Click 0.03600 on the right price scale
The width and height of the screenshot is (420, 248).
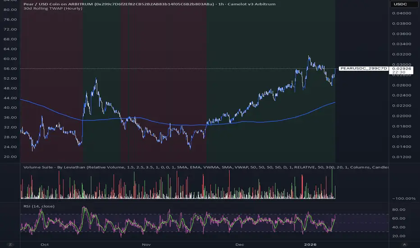click(402, 34)
